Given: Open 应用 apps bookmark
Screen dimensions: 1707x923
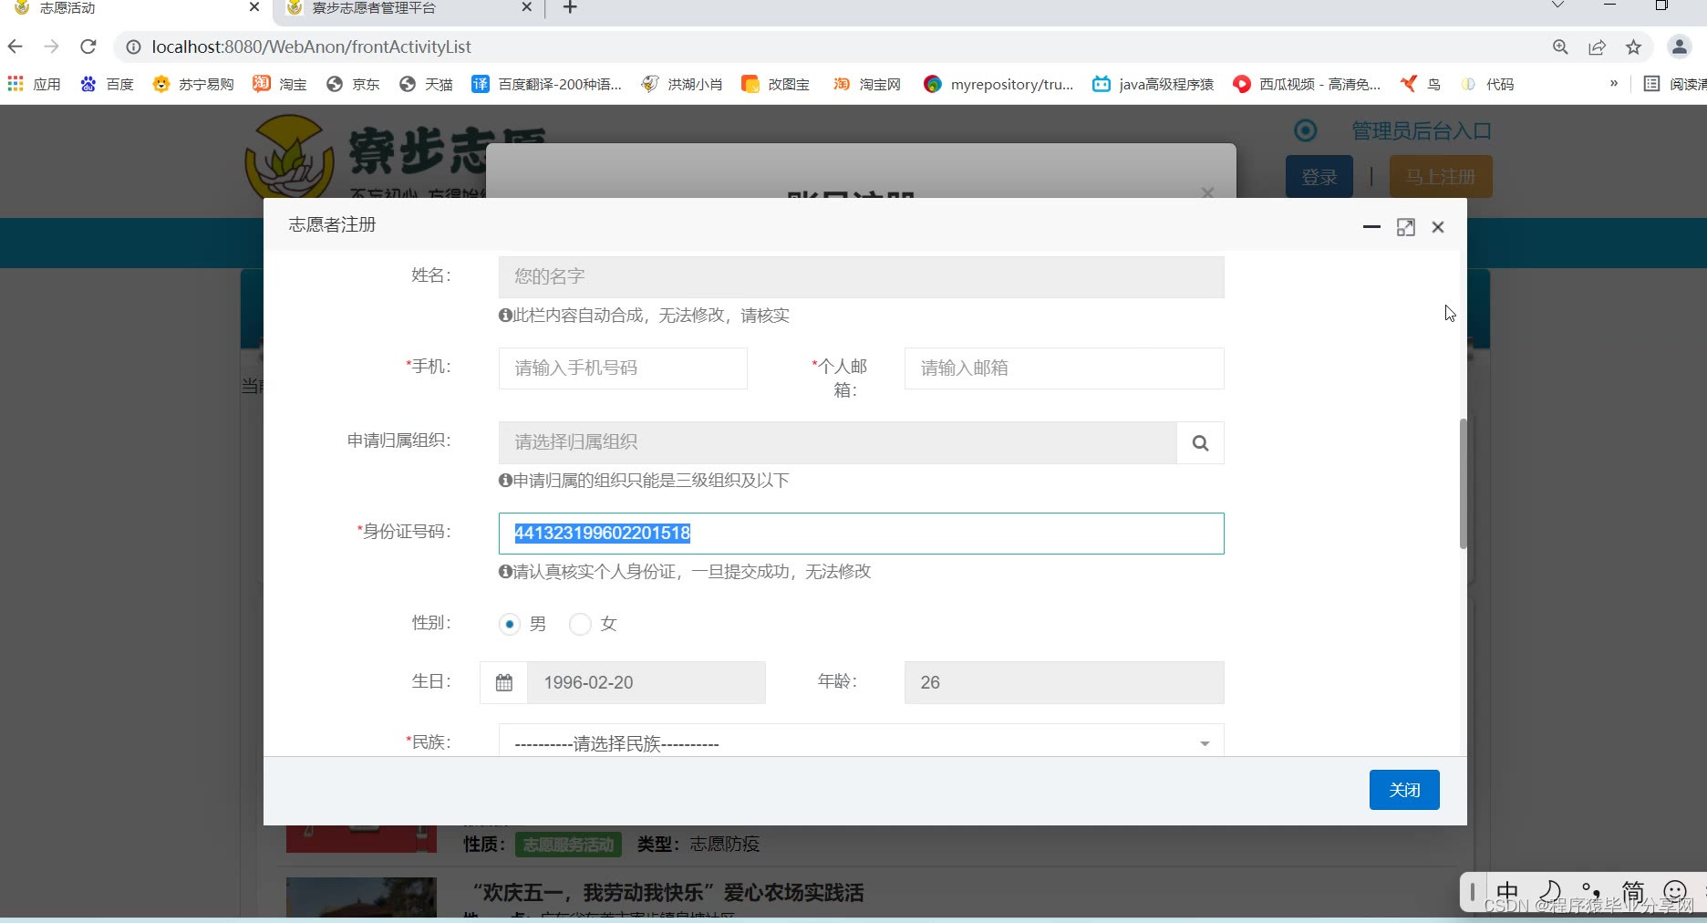Looking at the screenshot, I should [35, 84].
